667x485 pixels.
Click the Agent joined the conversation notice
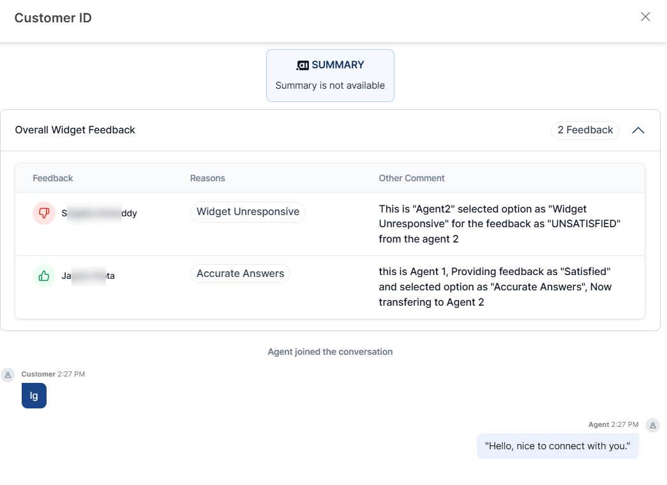click(330, 352)
